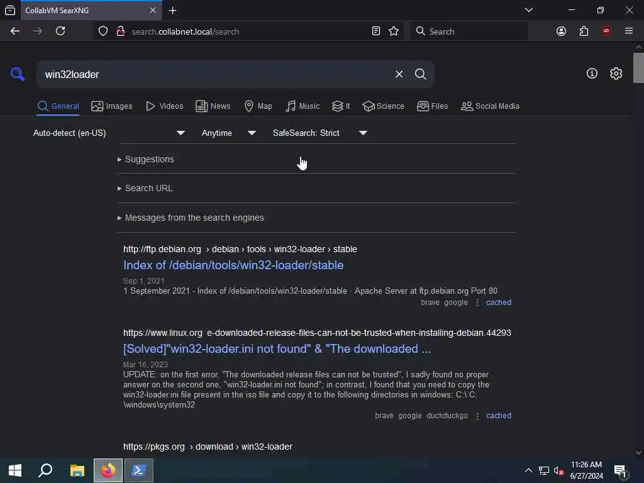Open more options dots on Debian result
The height and width of the screenshot is (483, 644).
pos(477,303)
